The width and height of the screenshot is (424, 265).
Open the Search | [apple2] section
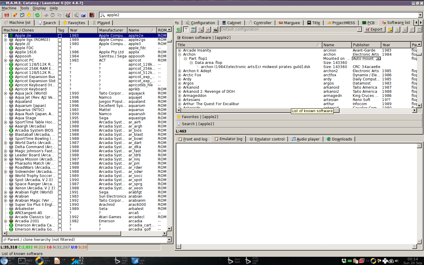click(299, 124)
